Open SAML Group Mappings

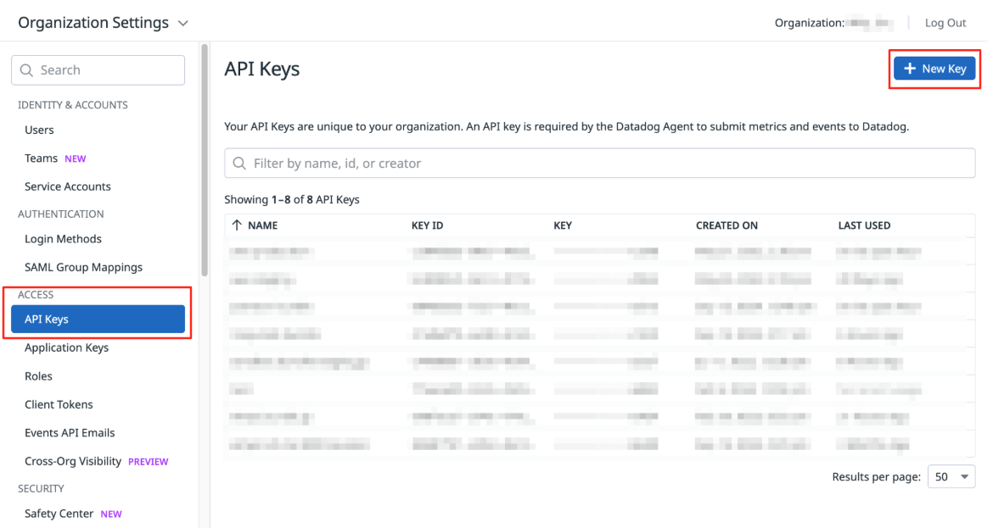pyautogui.click(x=83, y=267)
